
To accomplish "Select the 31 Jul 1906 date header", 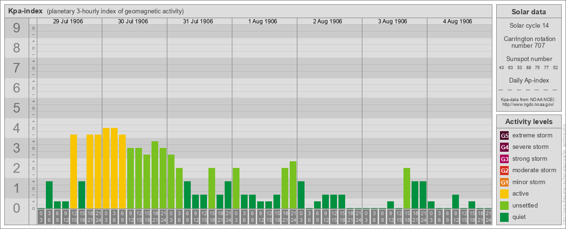I will point(198,21).
